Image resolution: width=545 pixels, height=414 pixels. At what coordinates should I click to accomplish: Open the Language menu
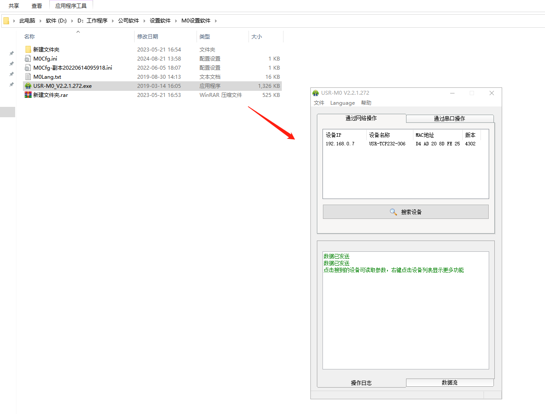click(342, 103)
